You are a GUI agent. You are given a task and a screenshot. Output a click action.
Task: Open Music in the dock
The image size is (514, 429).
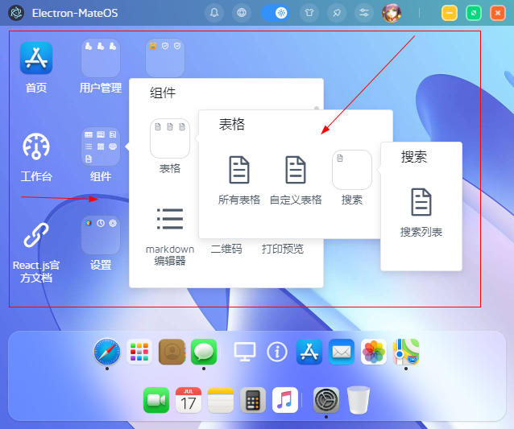pyautogui.click(x=285, y=400)
